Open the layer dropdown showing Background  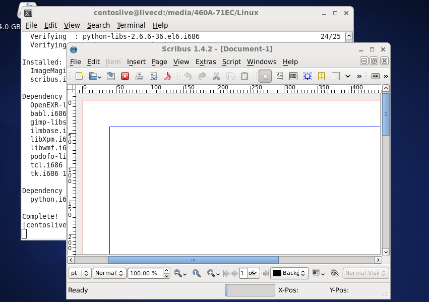[289, 273]
